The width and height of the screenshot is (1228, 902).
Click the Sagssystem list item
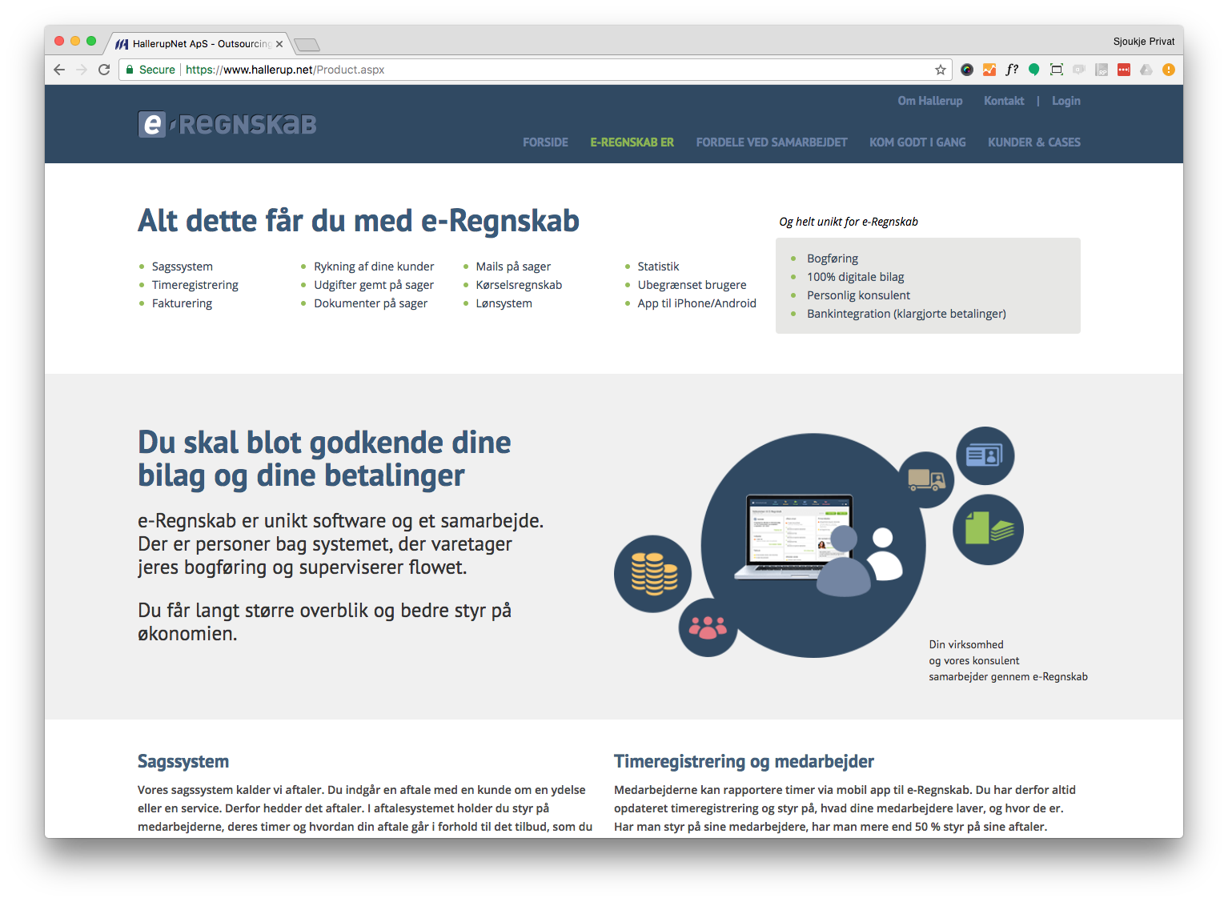(x=183, y=267)
